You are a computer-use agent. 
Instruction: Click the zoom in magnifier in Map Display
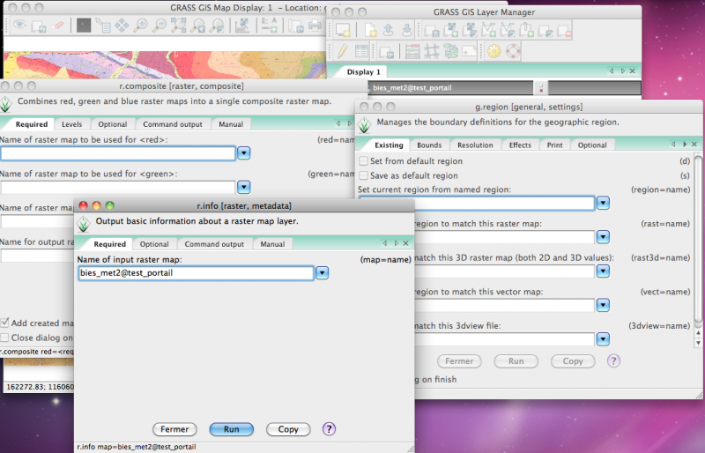141,26
